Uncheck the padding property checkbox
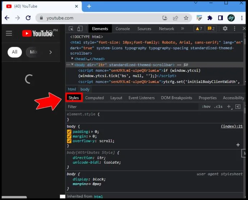Screen dimensions: 248x200 coord(69,132)
